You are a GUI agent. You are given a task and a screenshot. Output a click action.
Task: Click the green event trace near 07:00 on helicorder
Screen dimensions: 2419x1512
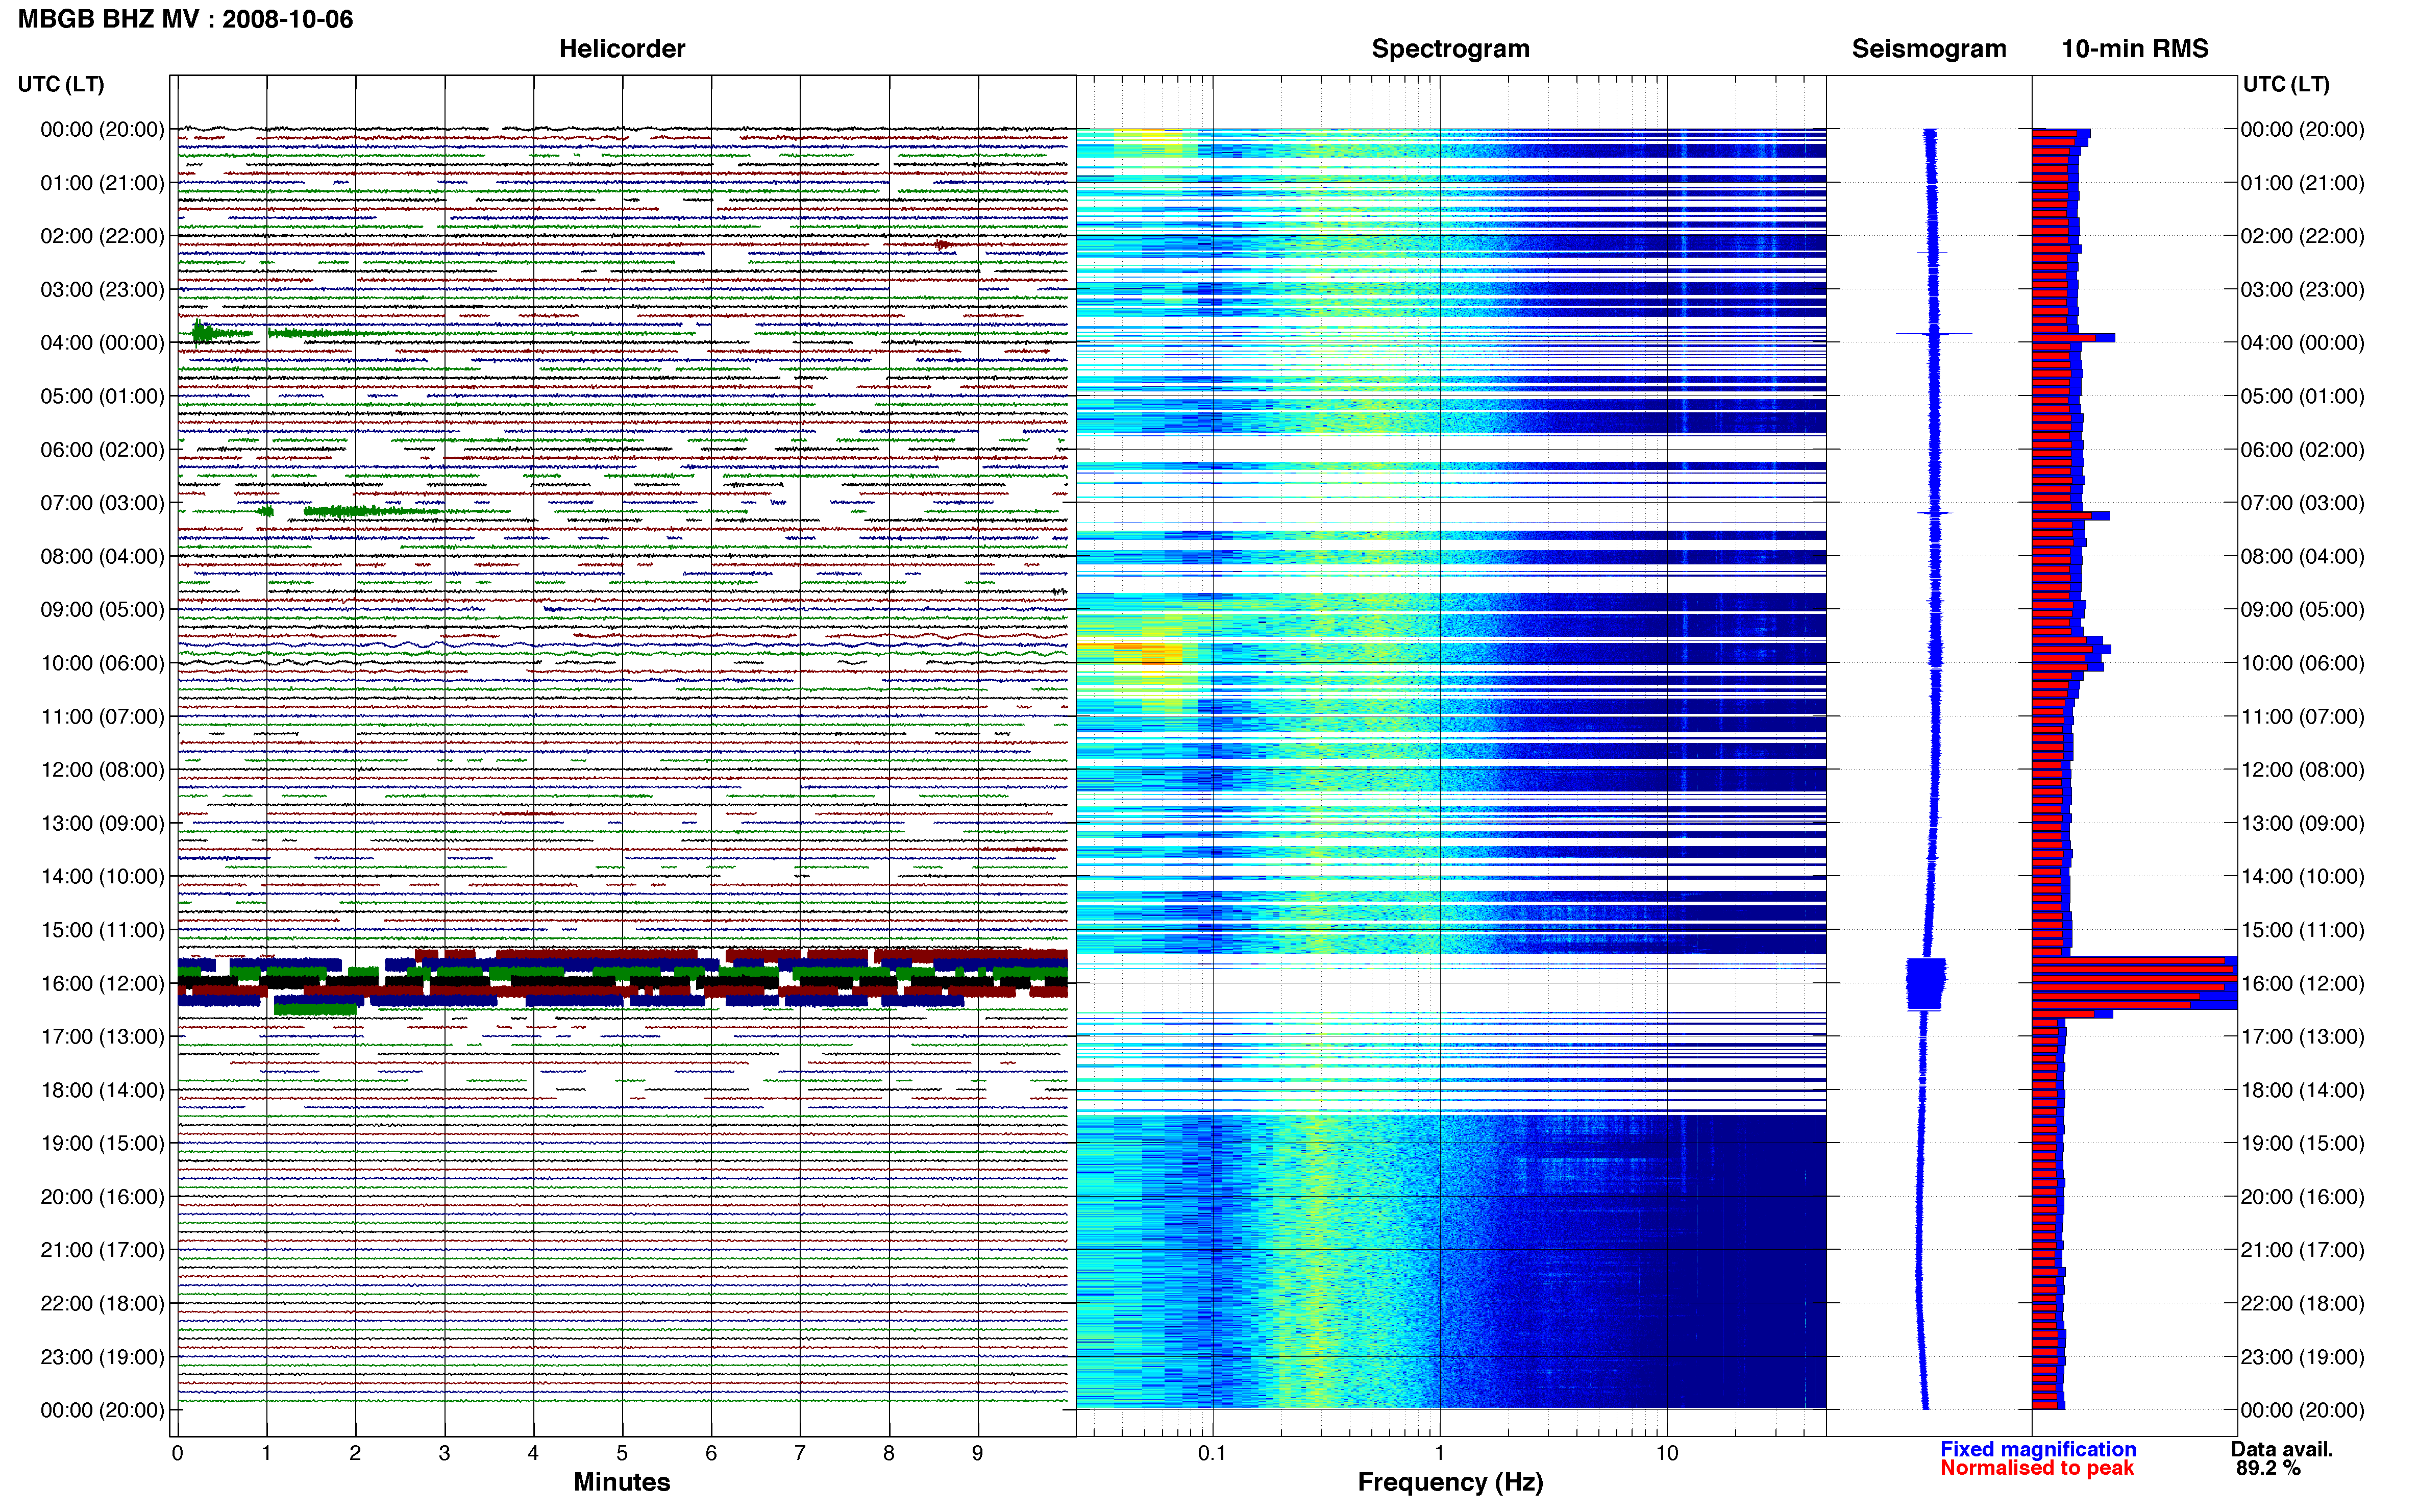[x=370, y=511]
